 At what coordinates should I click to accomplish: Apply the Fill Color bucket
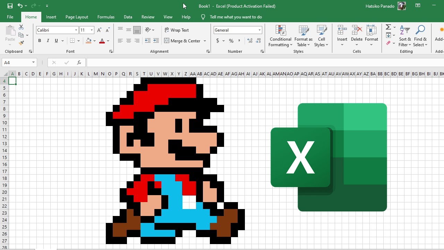point(89,41)
